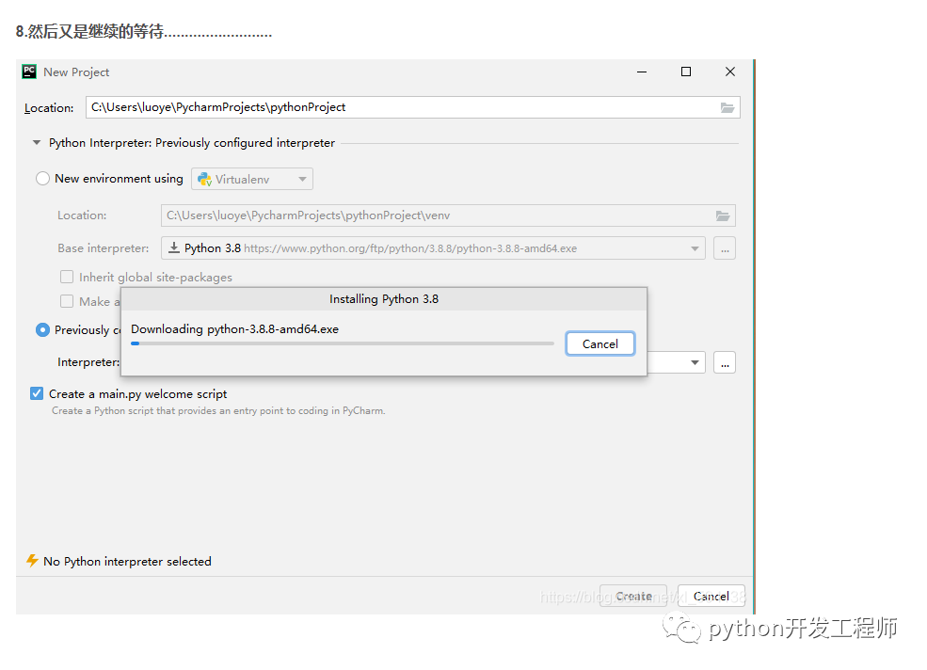
Task: Maximize the New Project window
Action: tap(686, 72)
